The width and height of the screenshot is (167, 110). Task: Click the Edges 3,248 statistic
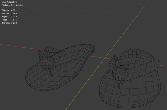click(x=9, y=17)
